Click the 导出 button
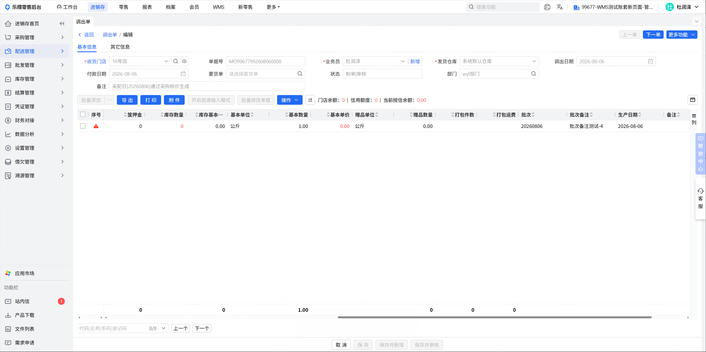Image resolution: width=706 pixels, height=352 pixels. [127, 100]
